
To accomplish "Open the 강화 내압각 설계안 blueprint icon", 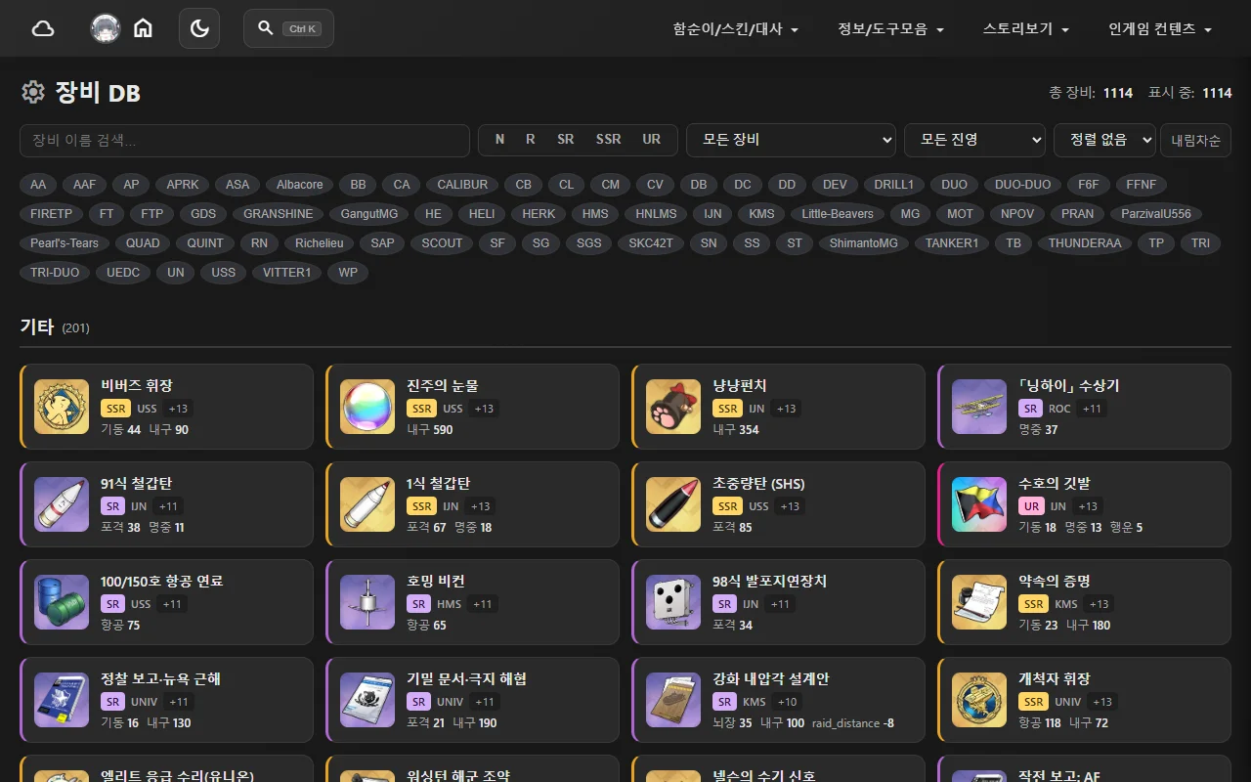I will tap(673, 700).
